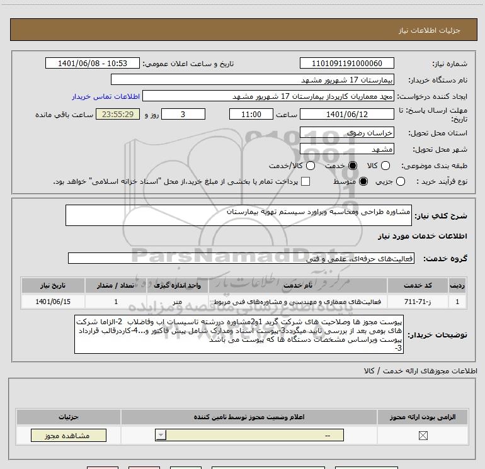Open the اطلاعات تماس خریدار link
The height and width of the screenshot is (469, 485).
[106, 96]
